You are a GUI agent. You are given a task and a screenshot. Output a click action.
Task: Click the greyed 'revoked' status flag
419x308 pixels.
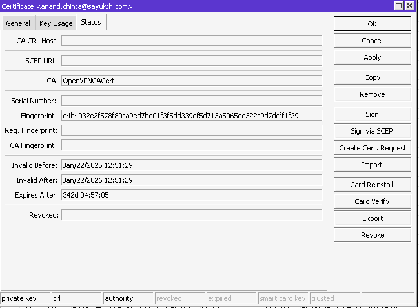180,298
